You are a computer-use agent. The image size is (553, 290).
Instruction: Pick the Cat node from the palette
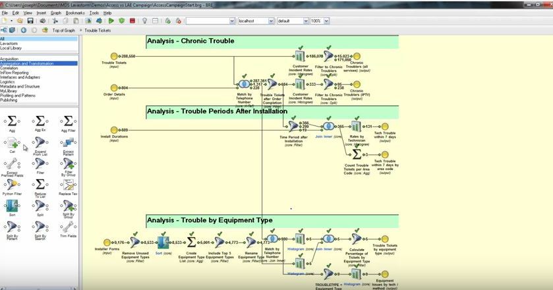(12, 143)
